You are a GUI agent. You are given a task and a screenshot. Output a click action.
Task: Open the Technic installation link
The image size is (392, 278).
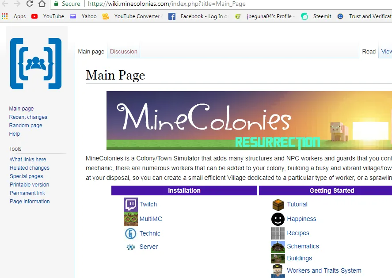coord(150,233)
